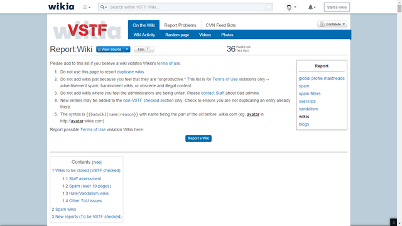
Task: Open the duplicate wikis link
Action: (x=130, y=72)
